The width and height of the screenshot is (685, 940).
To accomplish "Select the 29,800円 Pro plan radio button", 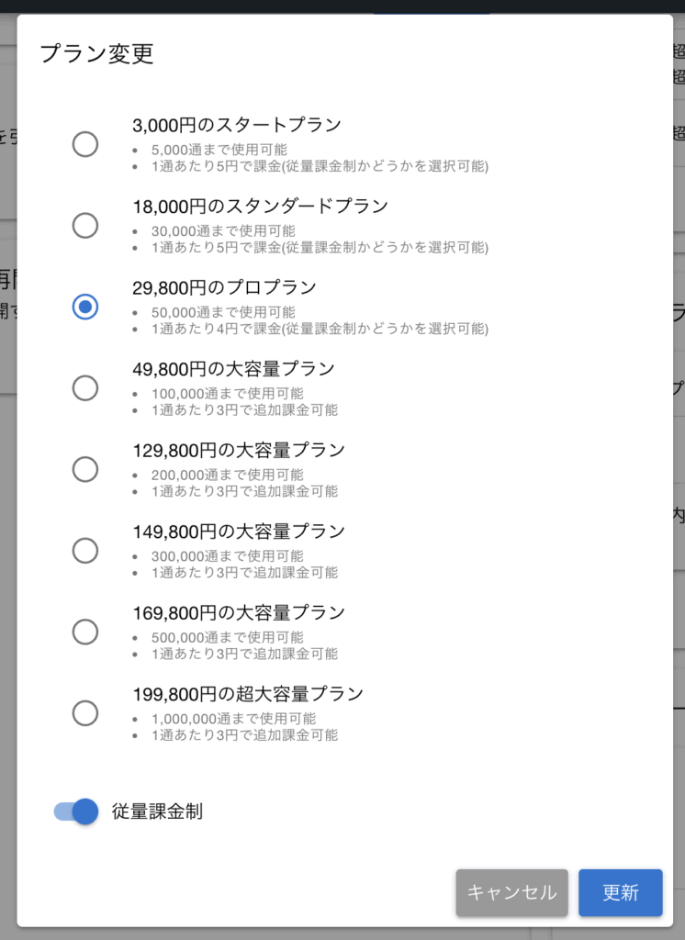I will pos(85,307).
